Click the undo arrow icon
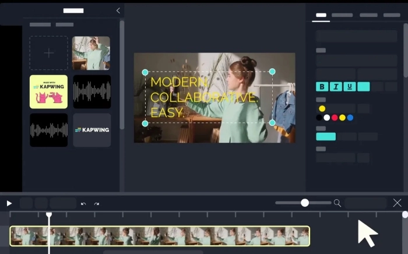 [83, 204]
